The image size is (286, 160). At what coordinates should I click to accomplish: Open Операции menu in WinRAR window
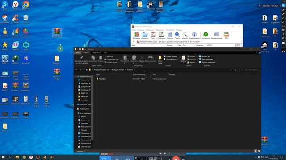pos(150,30)
